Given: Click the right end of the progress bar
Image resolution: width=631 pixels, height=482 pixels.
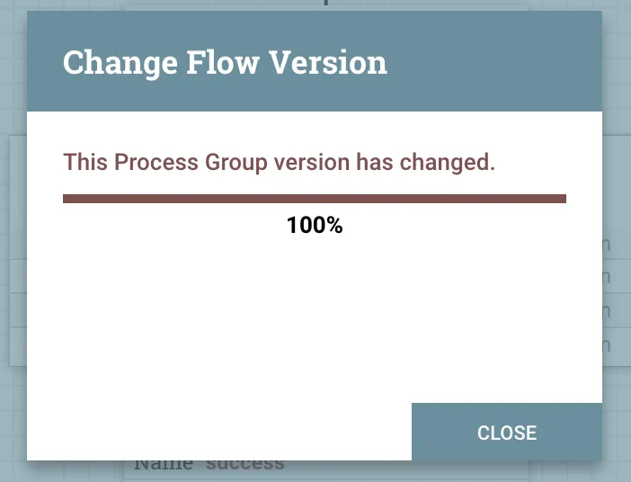Looking at the screenshot, I should pyautogui.click(x=562, y=199).
